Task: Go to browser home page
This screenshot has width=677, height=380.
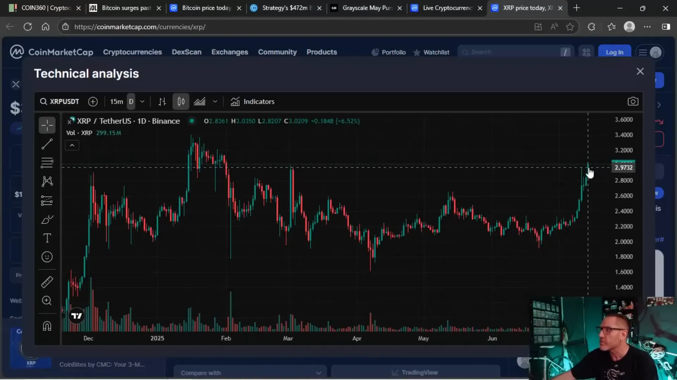Action: pos(45,27)
